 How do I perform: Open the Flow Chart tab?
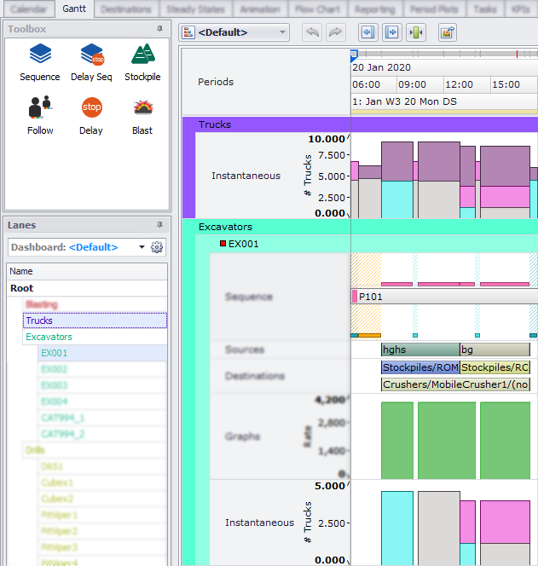(x=316, y=9)
